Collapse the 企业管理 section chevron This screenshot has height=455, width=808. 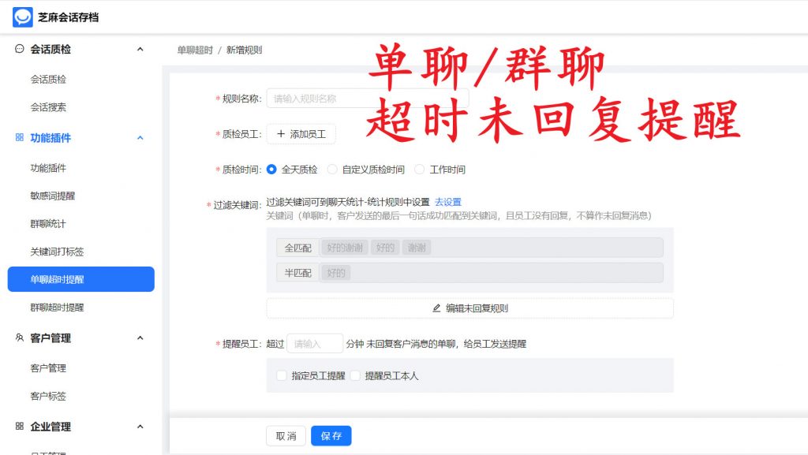[140, 427]
